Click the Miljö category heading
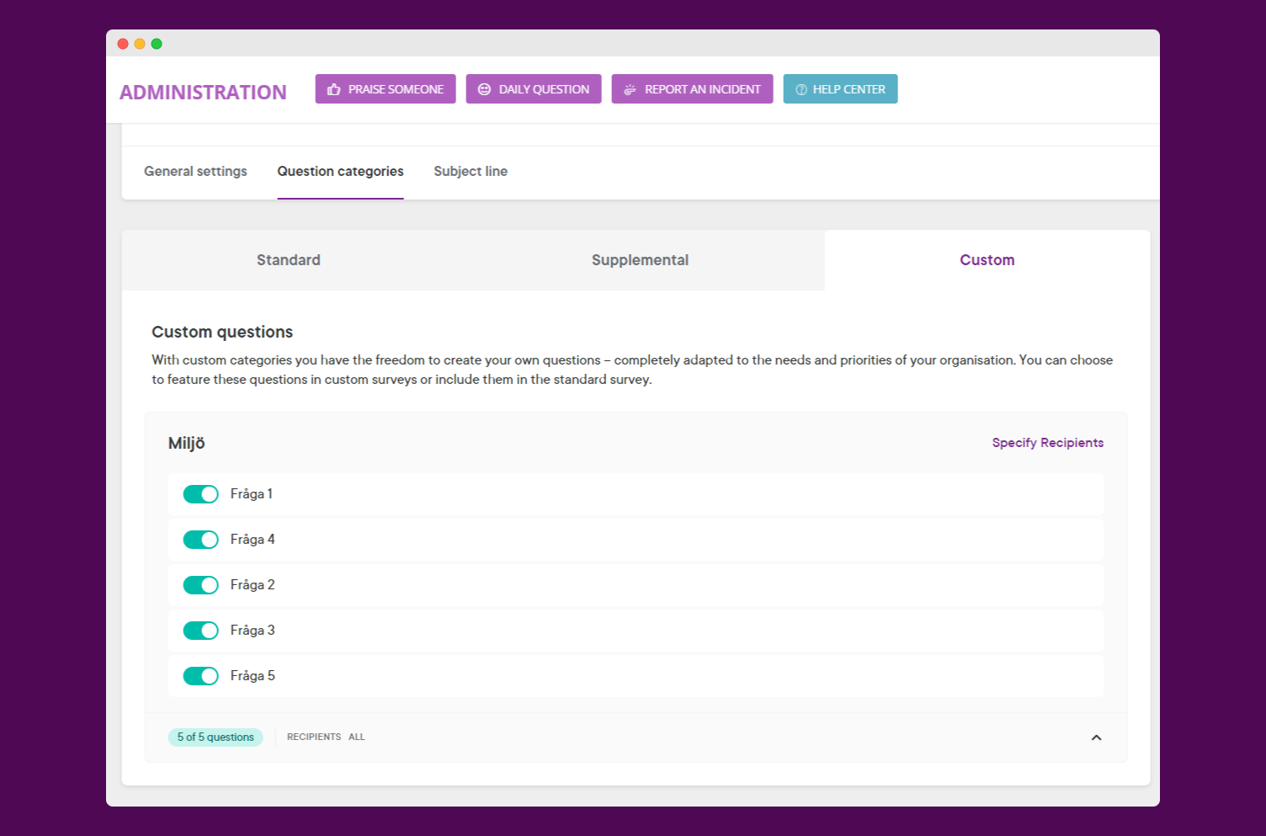Image resolution: width=1266 pixels, height=836 pixels. pyautogui.click(x=186, y=444)
